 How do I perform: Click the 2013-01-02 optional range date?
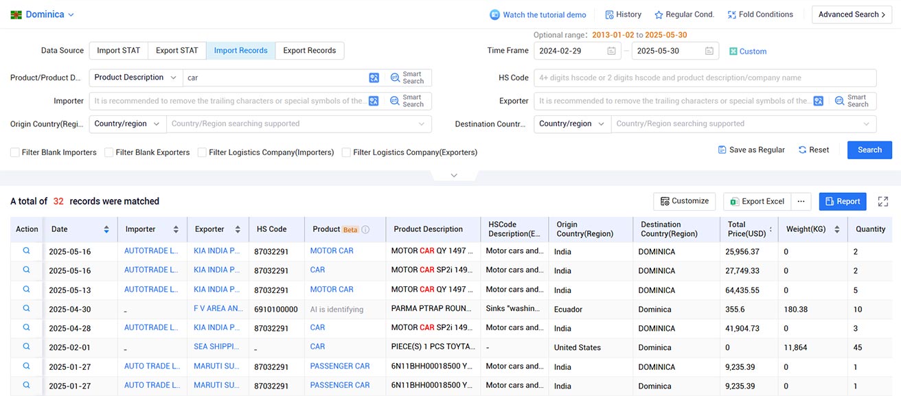pyautogui.click(x=613, y=35)
